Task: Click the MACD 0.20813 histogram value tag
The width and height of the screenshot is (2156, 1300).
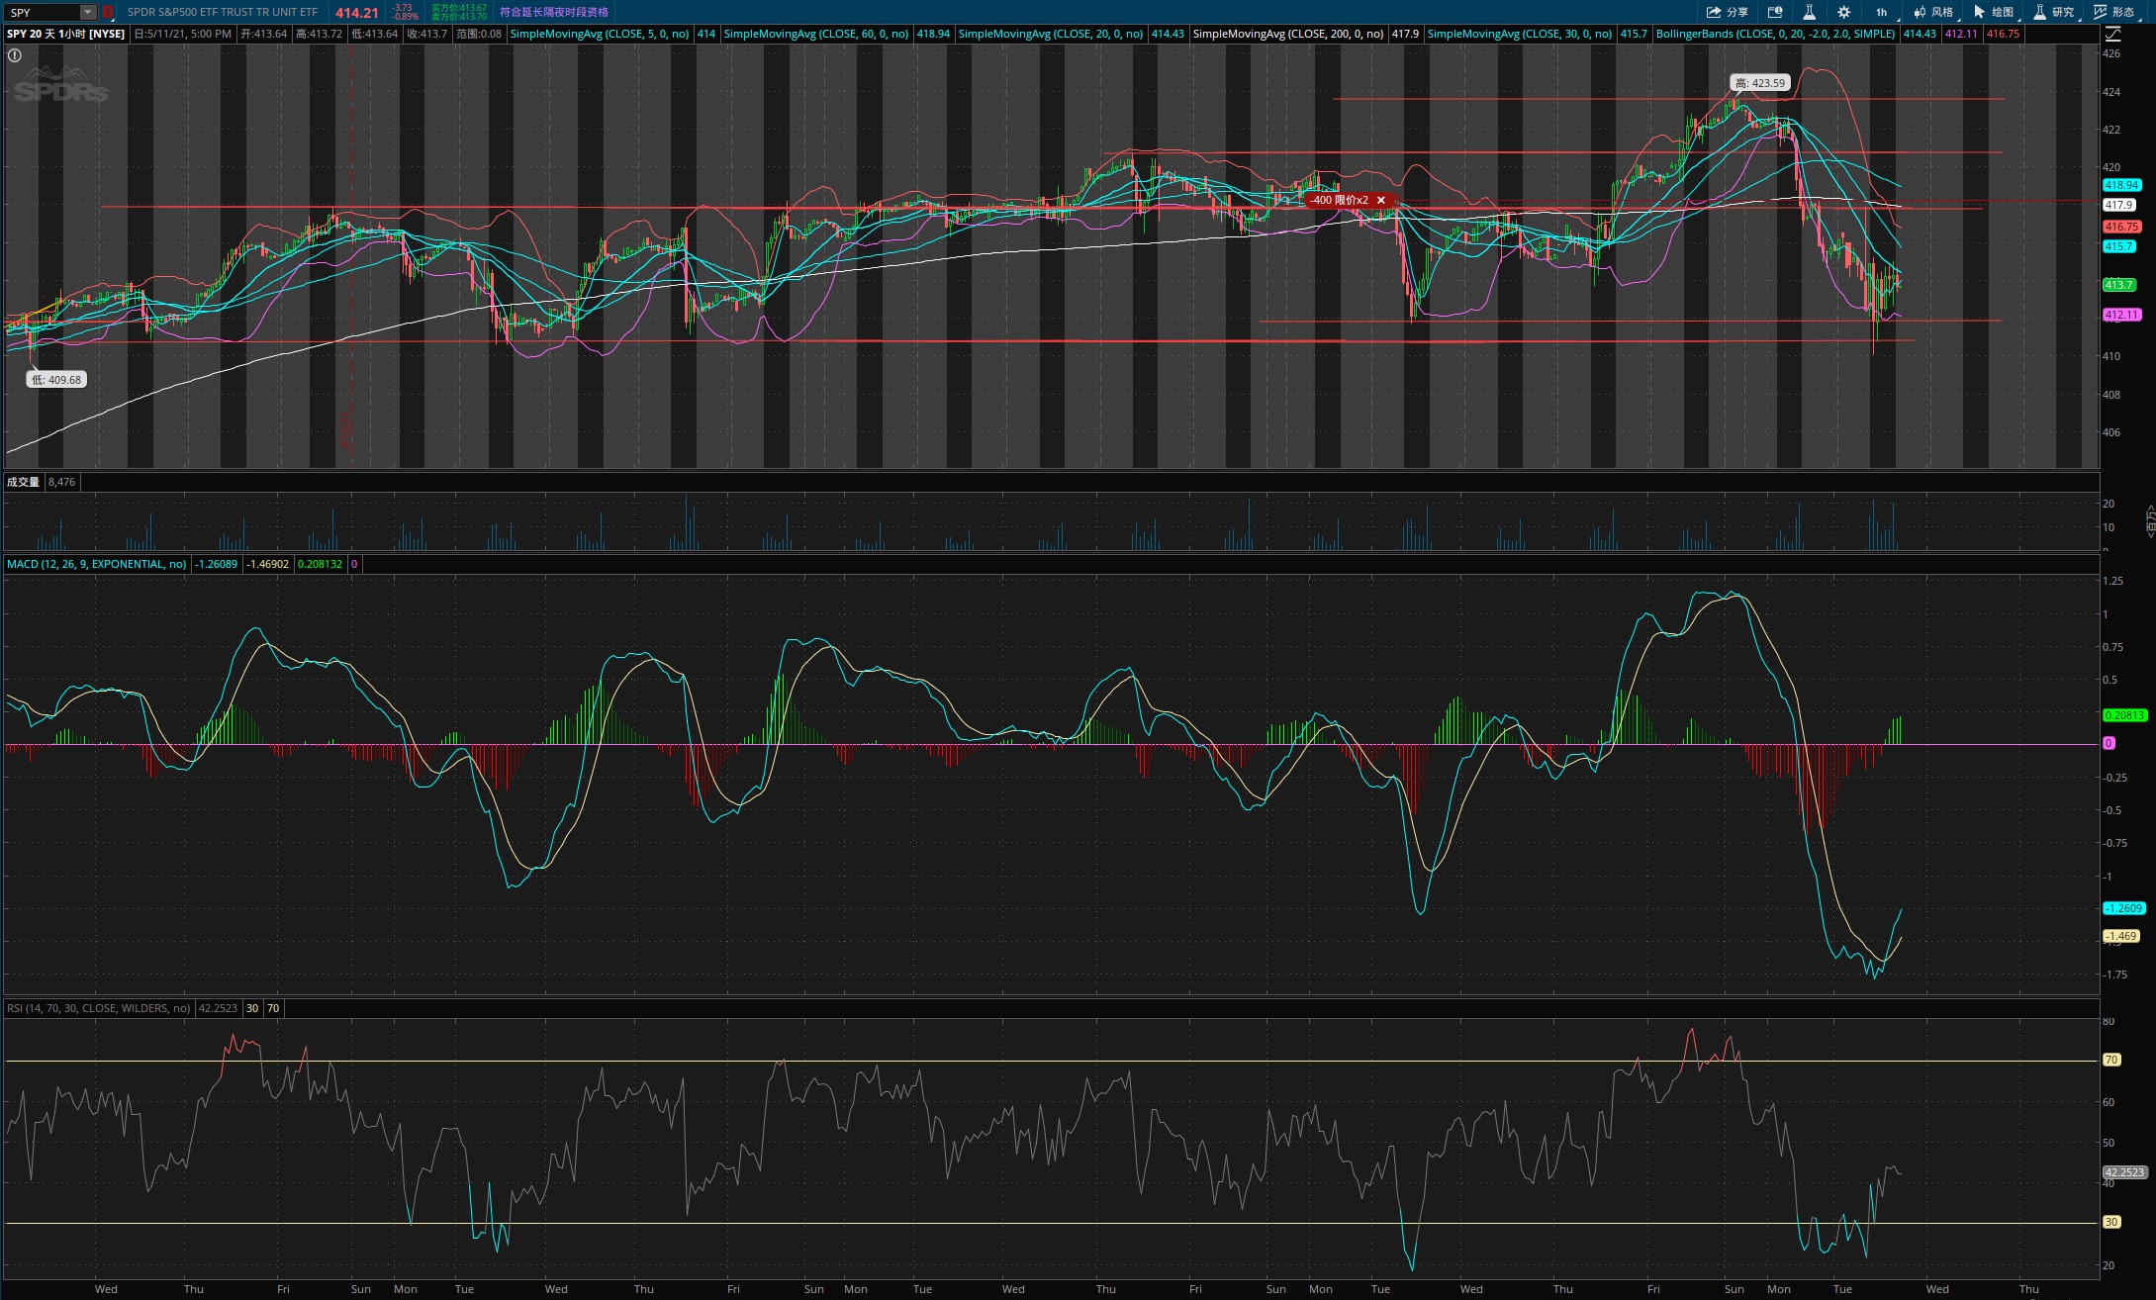Action: 2124,715
